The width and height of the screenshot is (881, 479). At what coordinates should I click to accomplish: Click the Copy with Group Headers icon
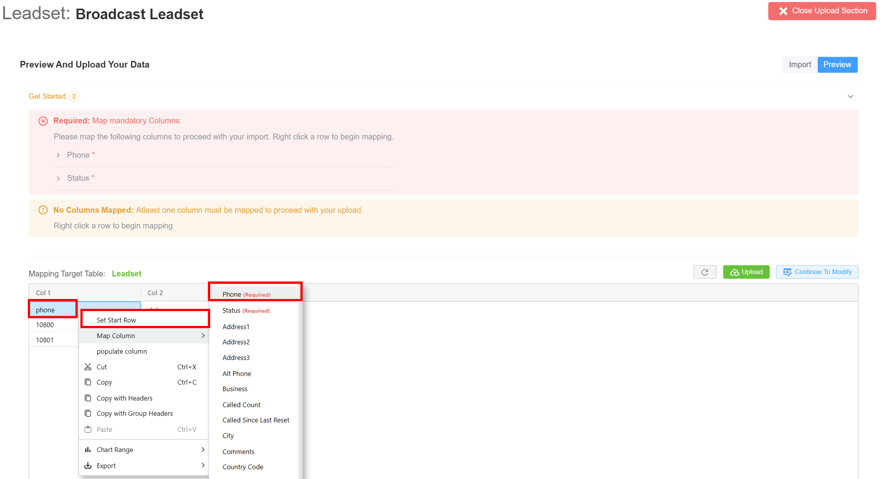point(88,413)
